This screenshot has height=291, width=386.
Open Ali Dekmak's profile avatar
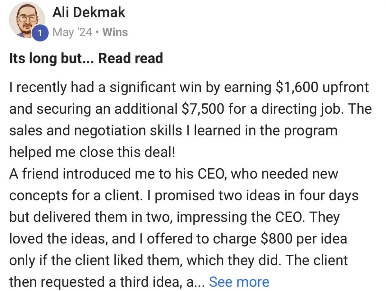pyautogui.click(x=27, y=21)
